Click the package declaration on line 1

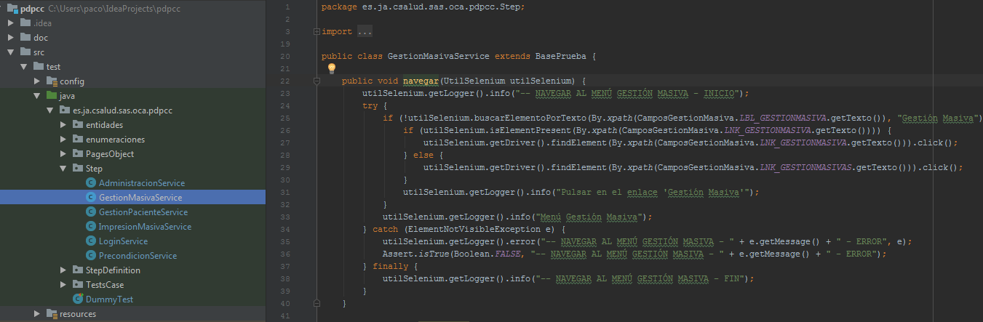tap(423, 7)
